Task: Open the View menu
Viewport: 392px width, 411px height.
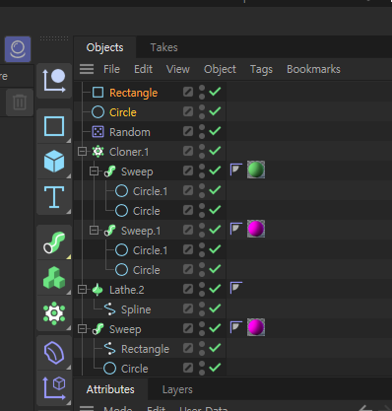Action: pos(178,69)
